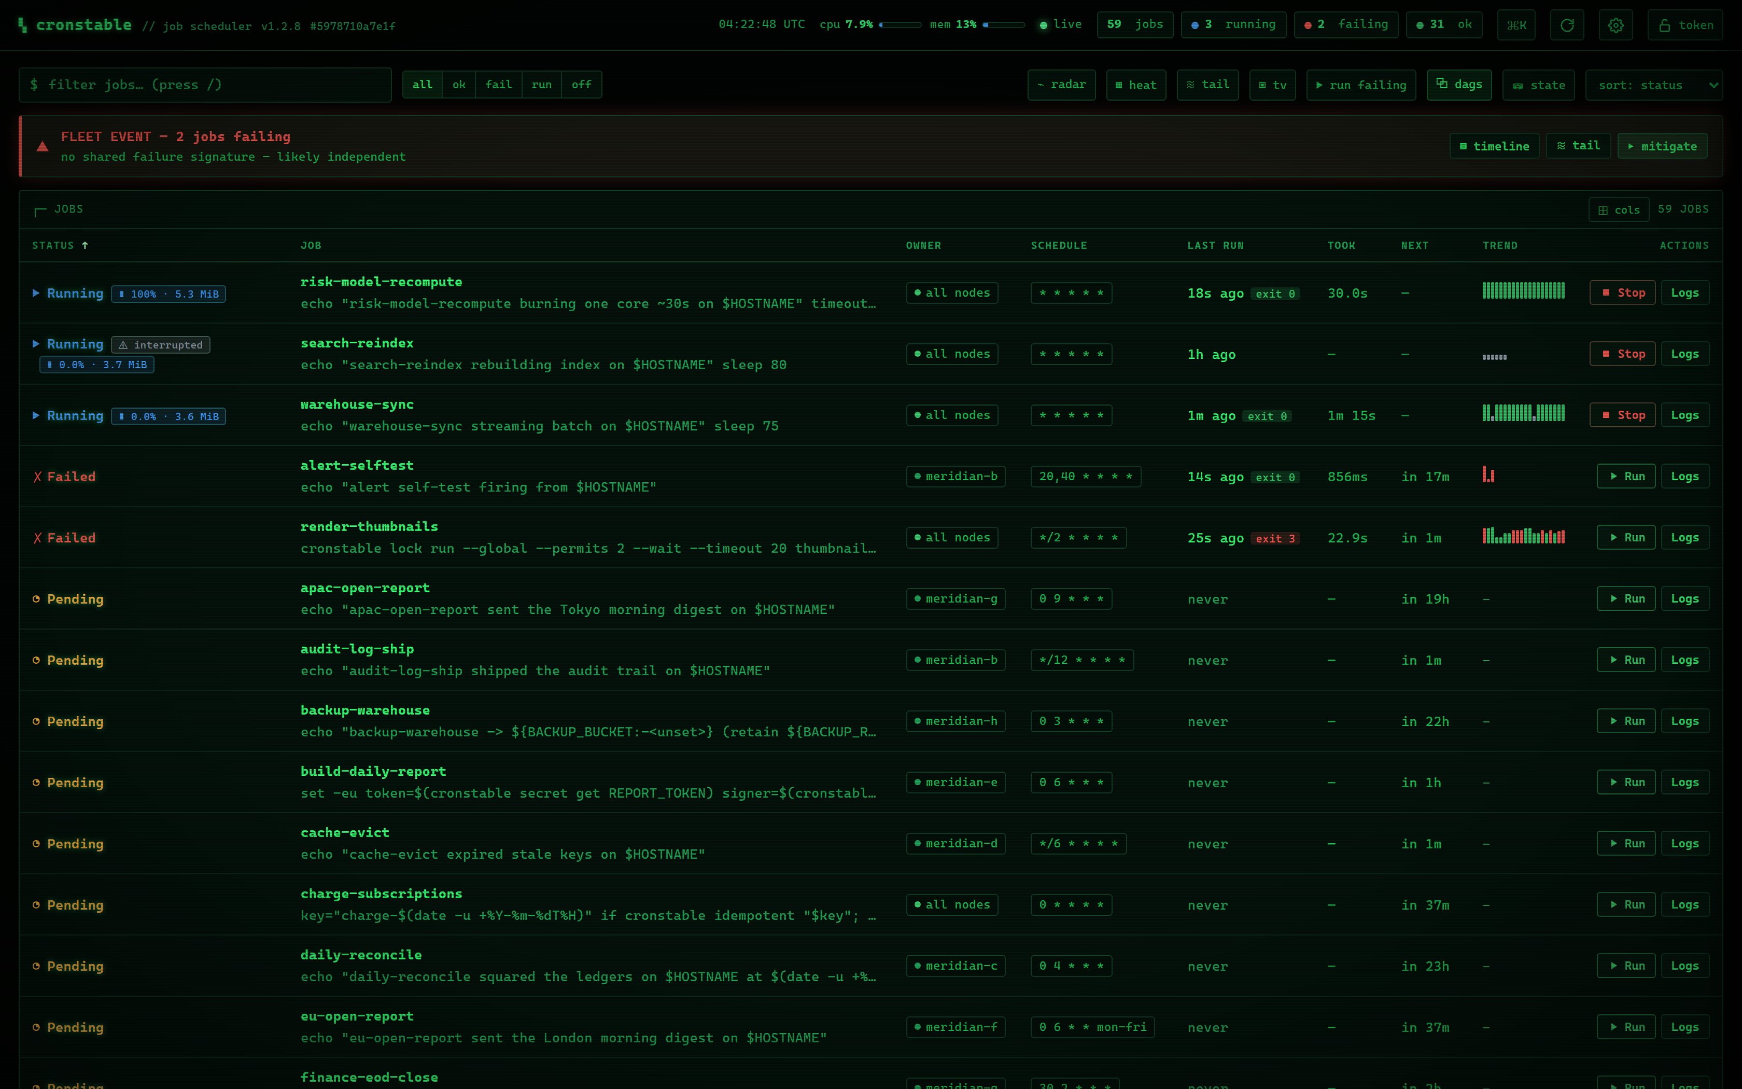Click the cpu usage bar
Image resolution: width=1742 pixels, height=1089 pixels.
(x=900, y=25)
